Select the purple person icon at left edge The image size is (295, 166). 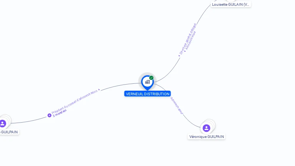click(3, 123)
